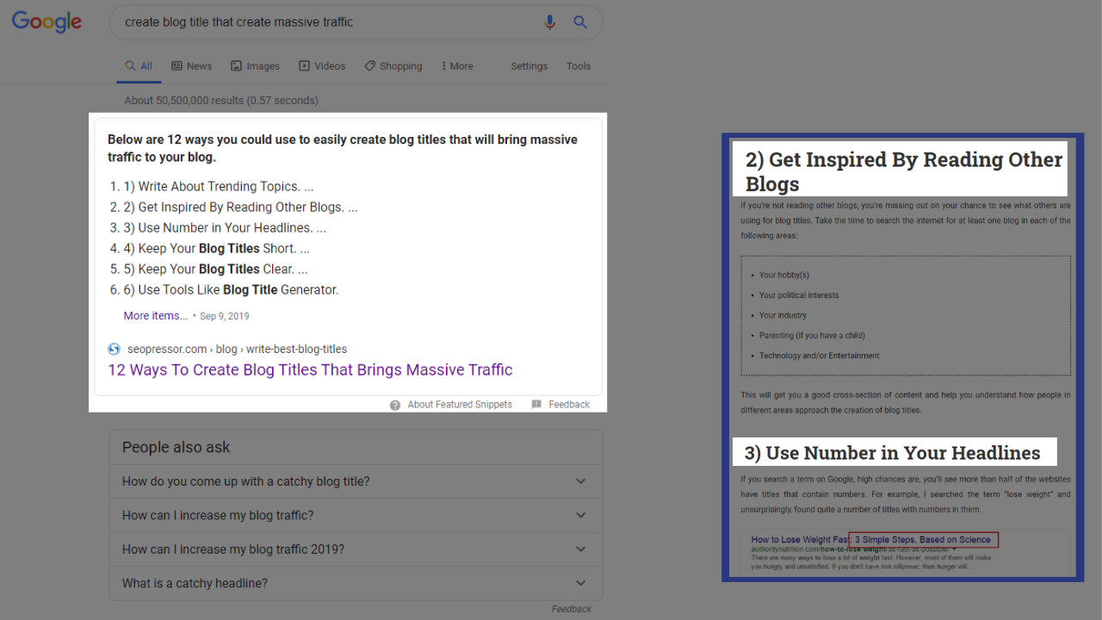Image resolution: width=1102 pixels, height=620 pixels.
Task: Click the blue search magnifier icon
Action: pyautogui.click(x=580, y=22)
